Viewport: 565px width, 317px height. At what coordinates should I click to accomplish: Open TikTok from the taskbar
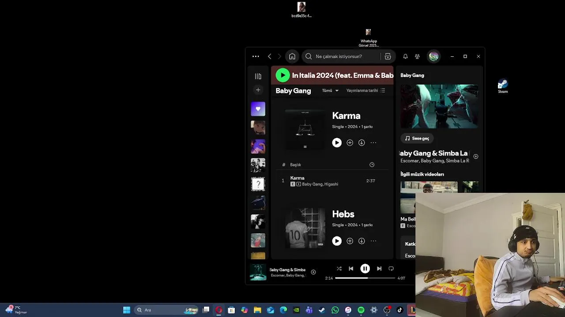pos(399,310)
